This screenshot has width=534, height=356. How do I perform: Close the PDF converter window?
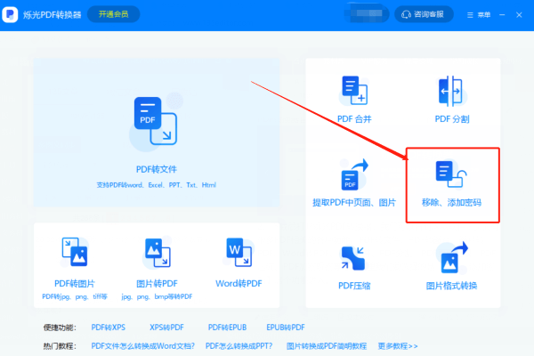point(519,15)
